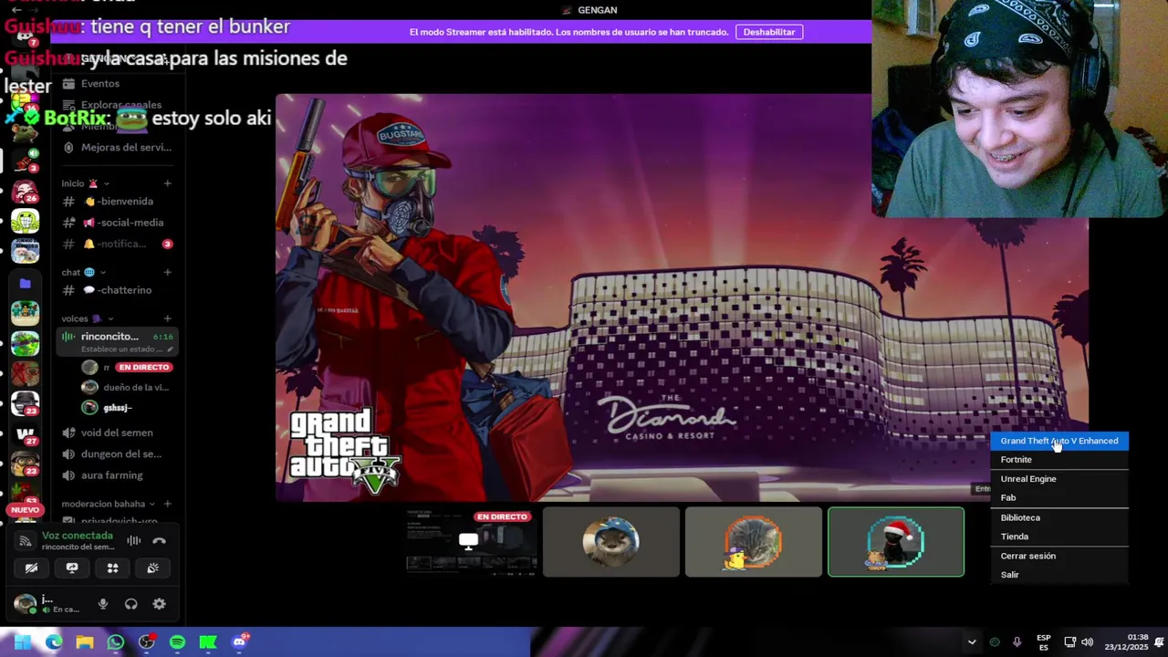Add a channel to the chat category
This screenshot has width=1168, height=657.
tap(167, 272)
